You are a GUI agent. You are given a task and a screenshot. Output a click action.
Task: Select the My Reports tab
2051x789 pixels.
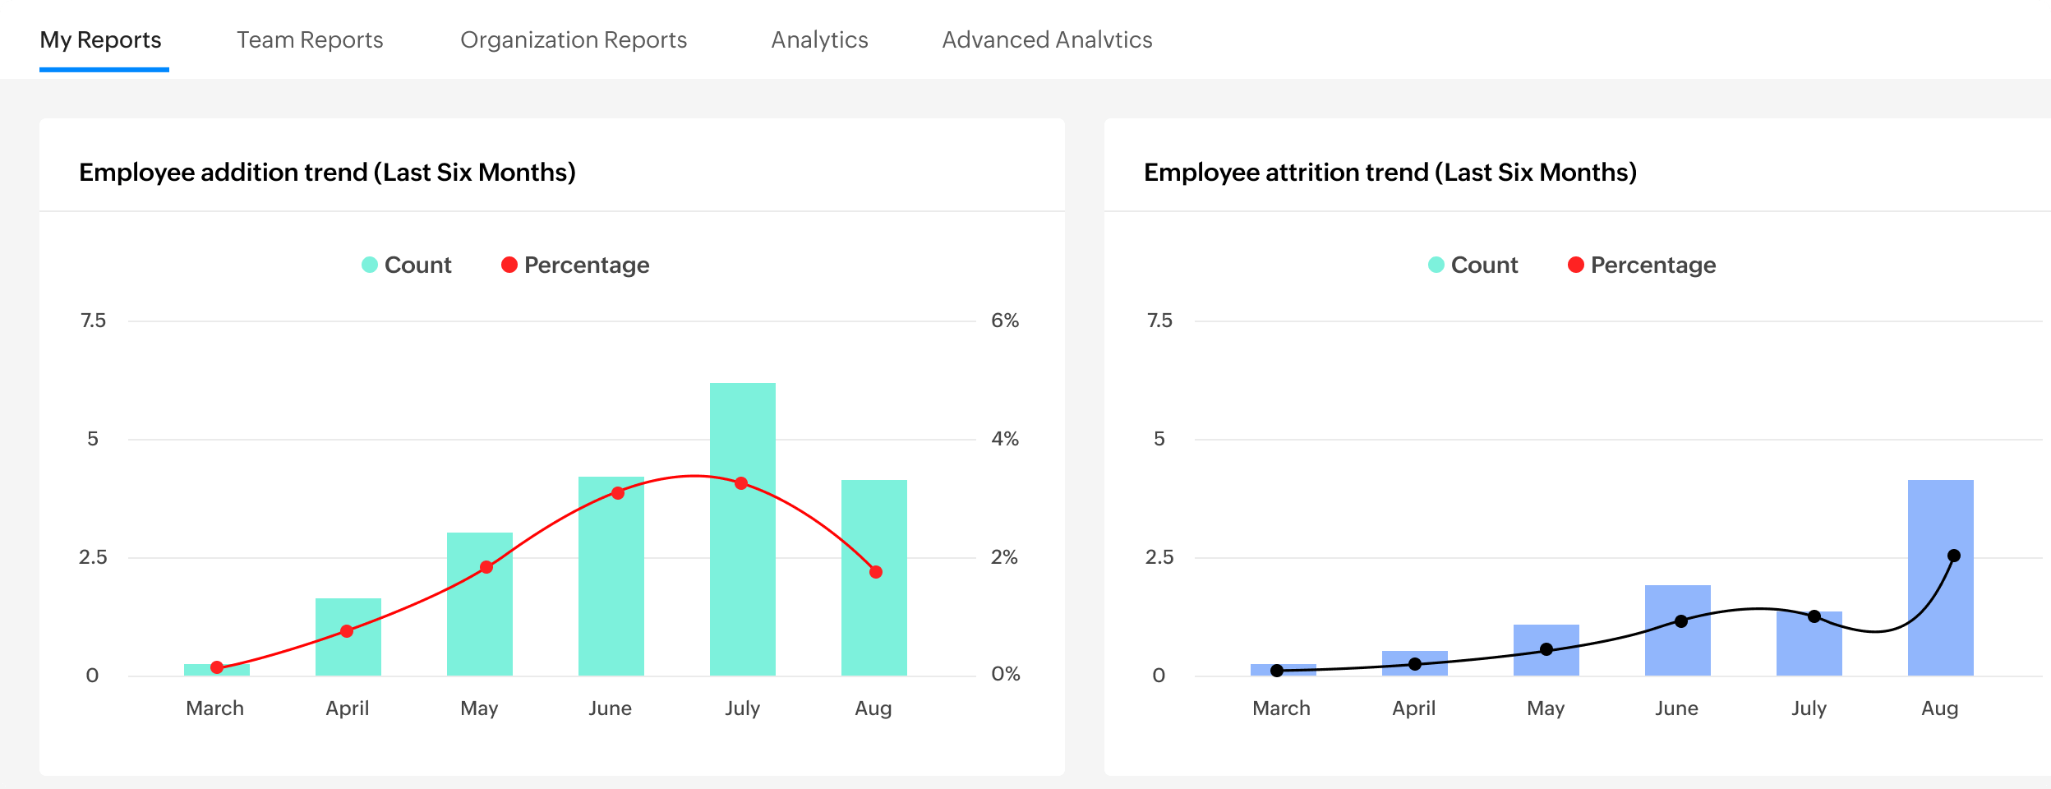point(102,39)
